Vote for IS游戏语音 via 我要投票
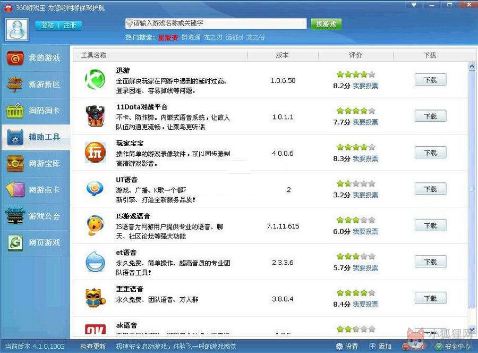This screenshot has width=478, height=353. coord(365,232)
